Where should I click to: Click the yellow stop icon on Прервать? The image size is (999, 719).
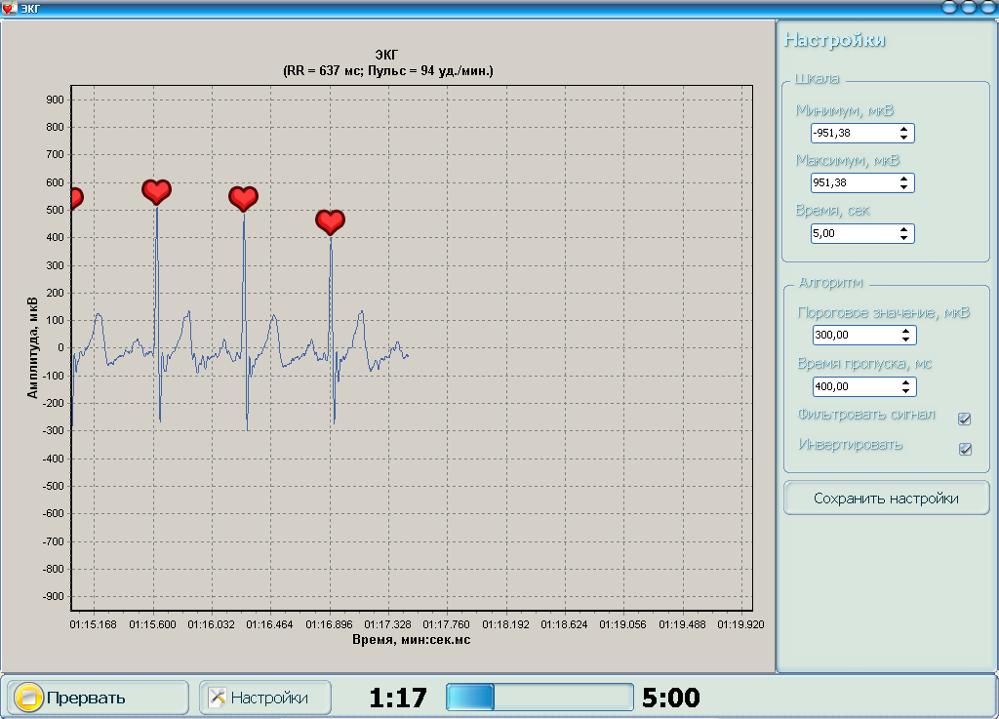28,698
